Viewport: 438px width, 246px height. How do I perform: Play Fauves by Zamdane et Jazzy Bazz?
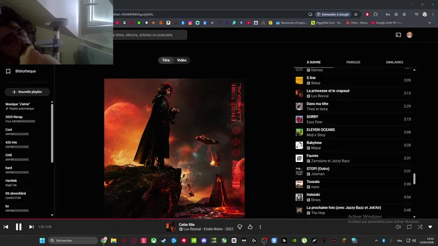point(353,158)
